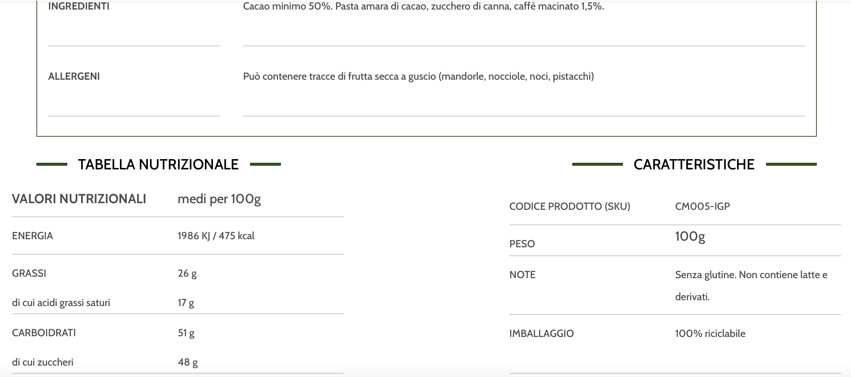This screenshot has height=377, width=851.
Task: Click the 'di cui zuccheri' label
Action: pyautogui.click(x=43, y=362)
